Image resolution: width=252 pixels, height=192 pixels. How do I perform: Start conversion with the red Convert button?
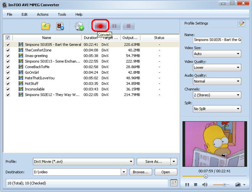(100, 26)
